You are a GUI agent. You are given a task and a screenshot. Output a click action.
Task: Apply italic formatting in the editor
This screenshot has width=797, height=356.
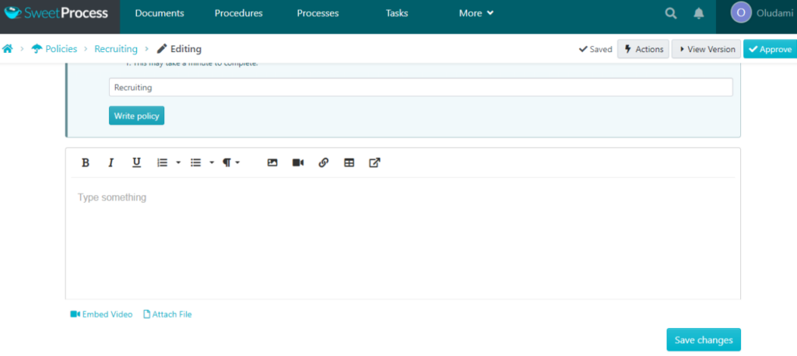[x=111, y=162]
